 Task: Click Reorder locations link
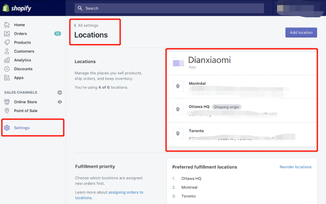[295, 167]
